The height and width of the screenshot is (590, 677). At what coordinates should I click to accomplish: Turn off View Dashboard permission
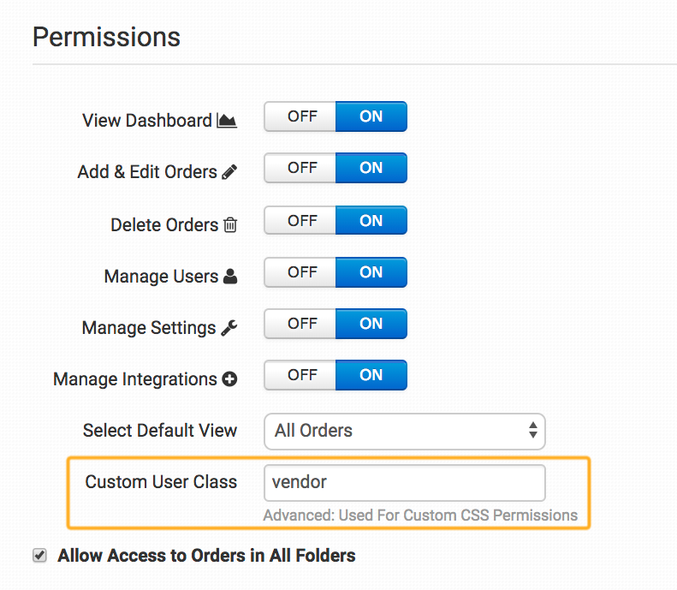[301, 117]
